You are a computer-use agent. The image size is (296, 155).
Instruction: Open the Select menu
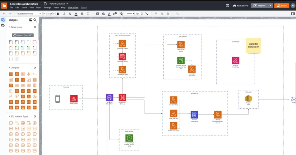pos(24,8)
